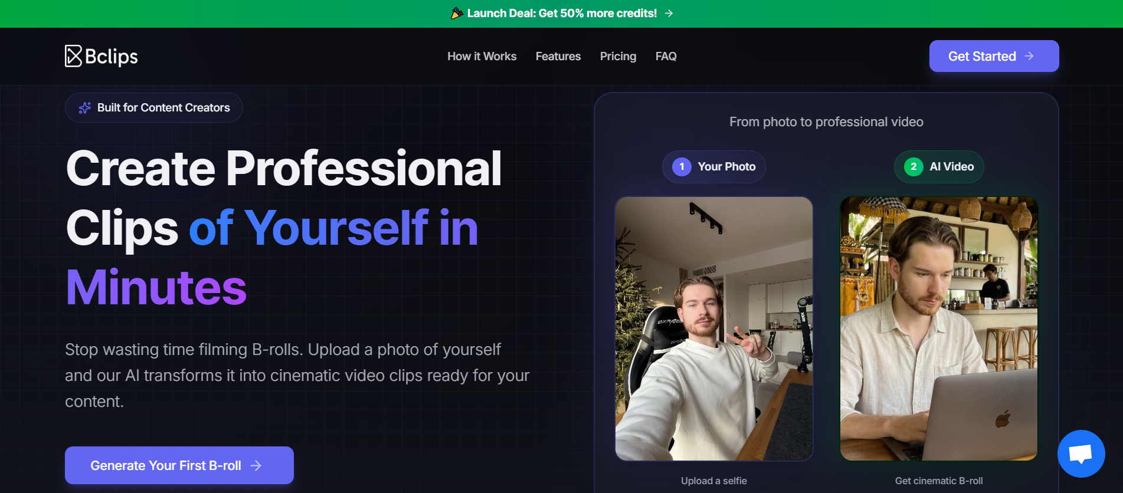The height and width of the screenshot is (493, 1123).
Task: Click the party popper icon in banner
Action: (x=457, y=13)
